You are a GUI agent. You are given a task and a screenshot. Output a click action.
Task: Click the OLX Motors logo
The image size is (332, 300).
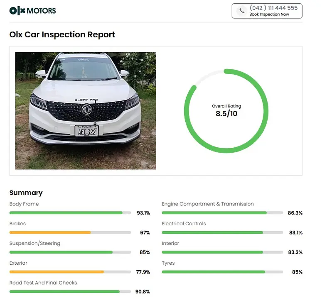point(32,11)
